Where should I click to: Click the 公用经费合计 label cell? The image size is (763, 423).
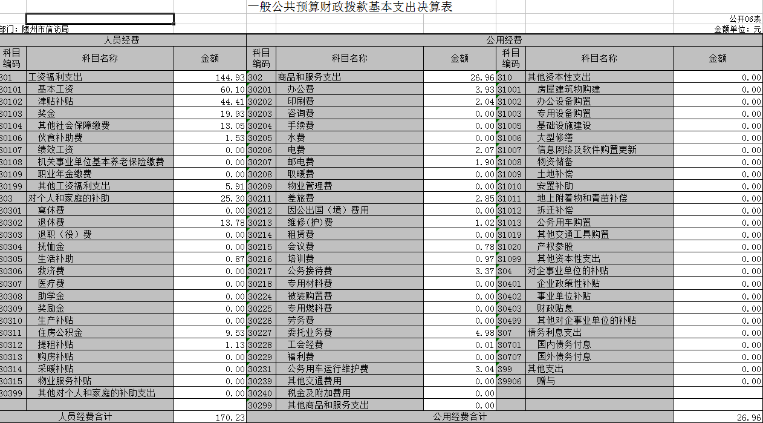459,417
